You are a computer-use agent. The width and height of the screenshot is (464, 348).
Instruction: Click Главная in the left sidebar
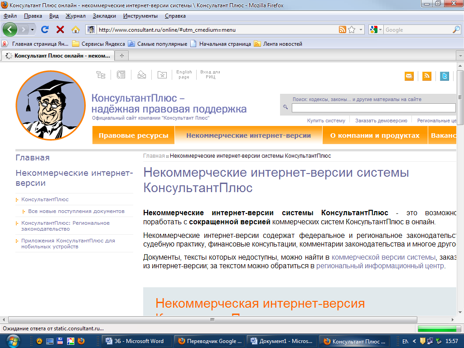(x=33, y=158)
